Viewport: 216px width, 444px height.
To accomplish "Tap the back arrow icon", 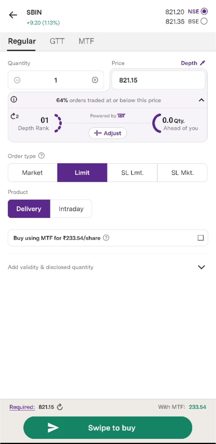I will coord(13,15).
